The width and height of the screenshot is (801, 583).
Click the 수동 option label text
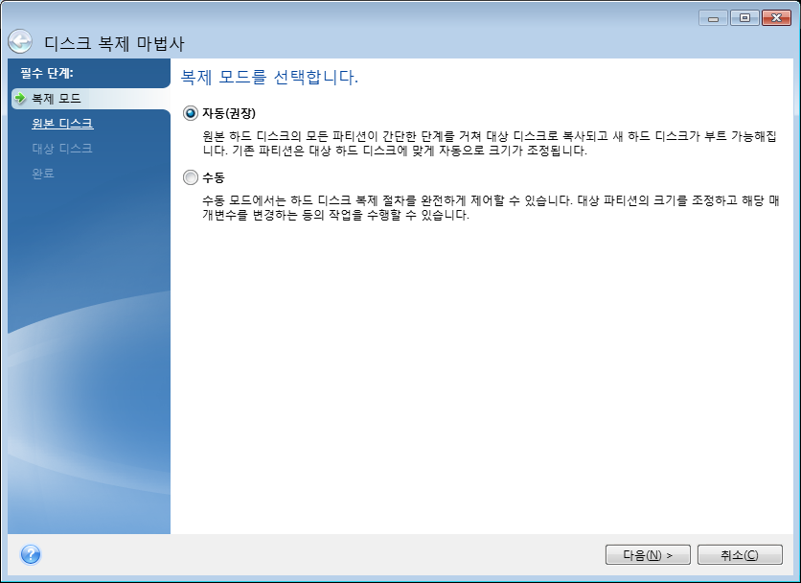(x=213, y=178)
